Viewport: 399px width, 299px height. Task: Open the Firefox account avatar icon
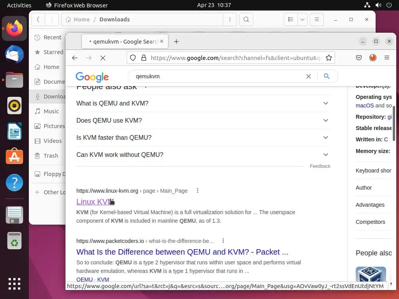click(x=373, y=58)
